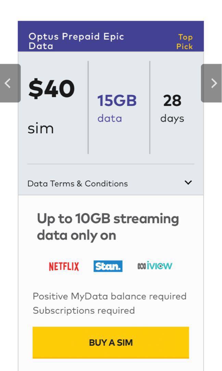Viewport: 222px width, 371px height.
Task: Click the Buy a SIM button
Action: point(110,342)
